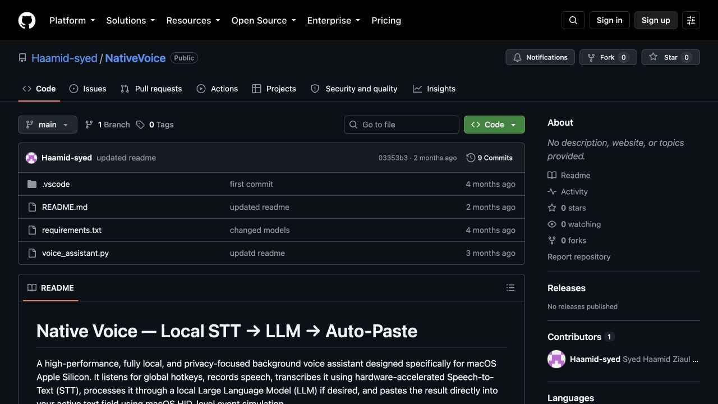718x404 pixels.
Task: Open the 0 Tags link
Action: click(155, 125)
